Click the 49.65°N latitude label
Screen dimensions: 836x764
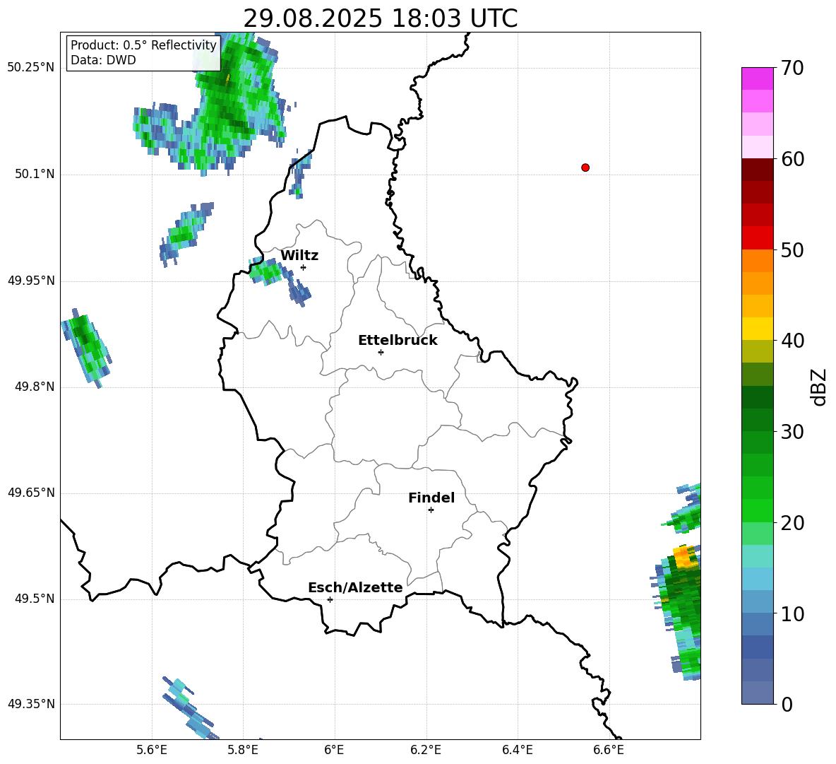click(31, 493)
